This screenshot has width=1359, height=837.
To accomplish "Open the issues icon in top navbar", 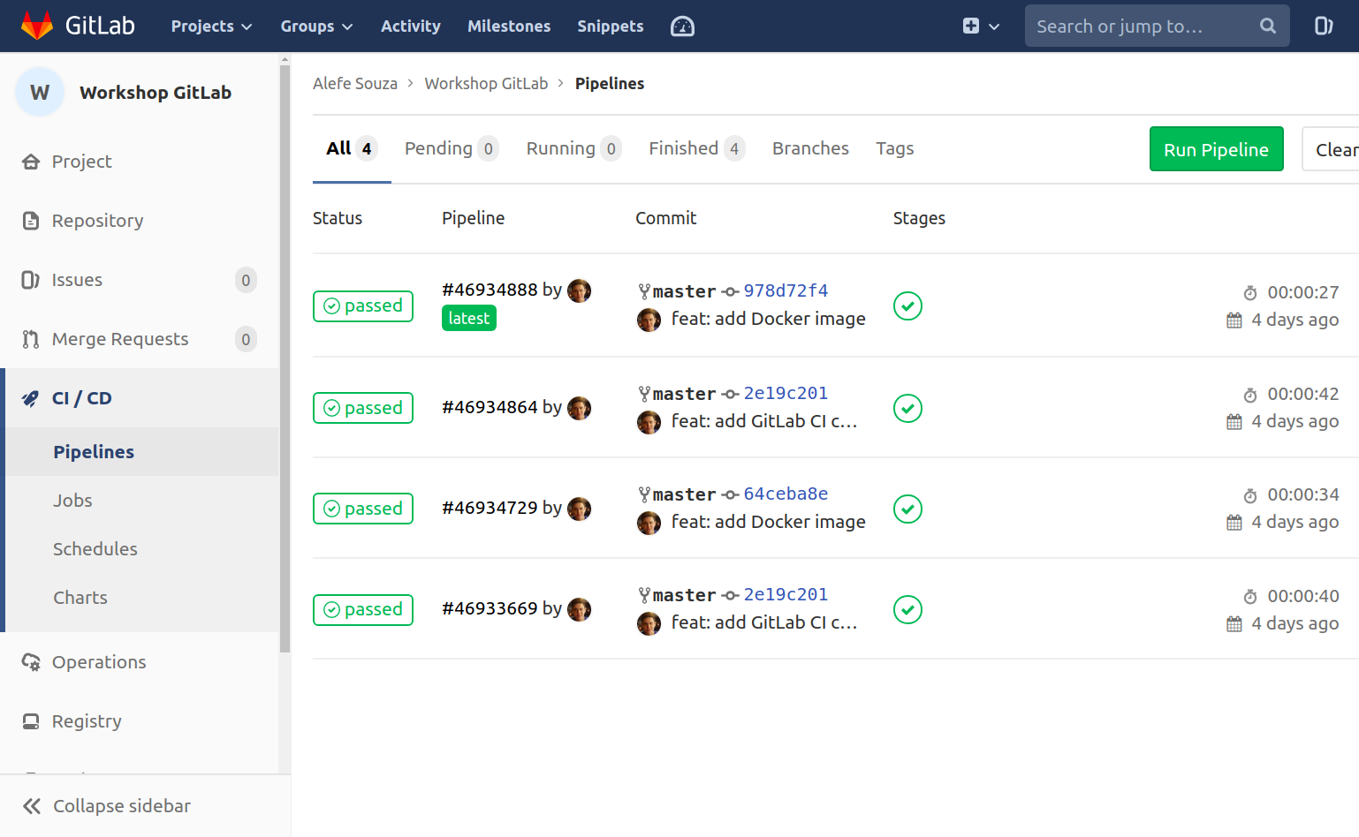I will click(1324, 26).
